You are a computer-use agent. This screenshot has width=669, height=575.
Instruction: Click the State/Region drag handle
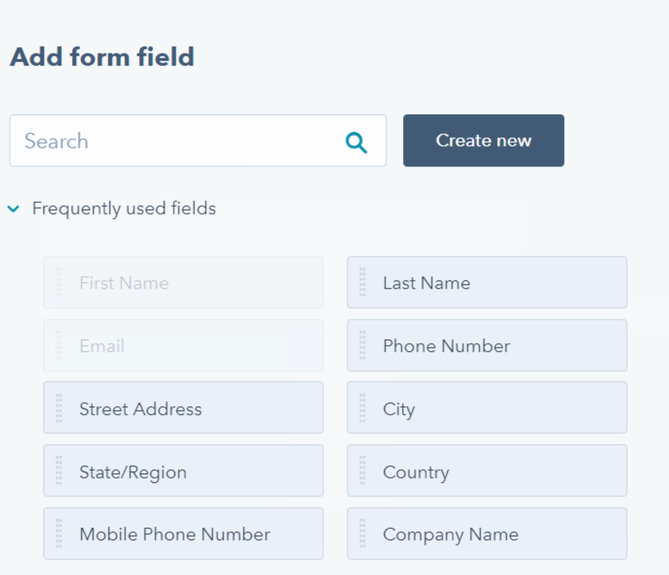click(x=59, y=471)
